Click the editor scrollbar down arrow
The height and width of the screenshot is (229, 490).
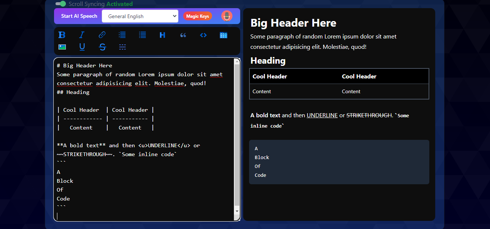[x=237, y=211]
